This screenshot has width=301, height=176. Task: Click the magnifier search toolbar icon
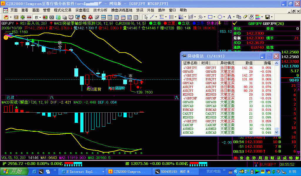click(77, 17)
